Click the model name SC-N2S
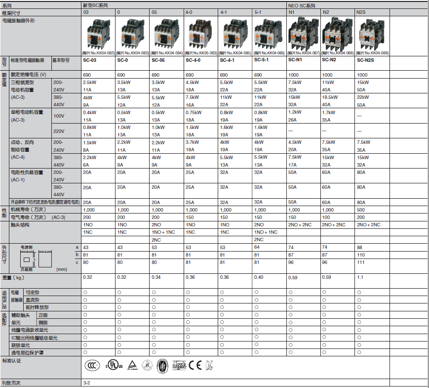This screenshot has height=388, width=429. coord(365,60)
